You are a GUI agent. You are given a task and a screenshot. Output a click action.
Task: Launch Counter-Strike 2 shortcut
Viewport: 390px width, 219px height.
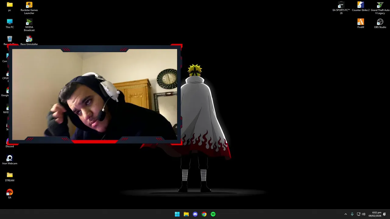(360, 7)
